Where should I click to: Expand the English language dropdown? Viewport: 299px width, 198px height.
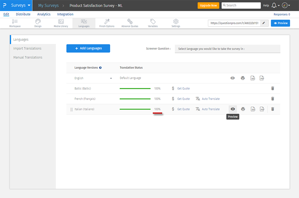(111, 78)
